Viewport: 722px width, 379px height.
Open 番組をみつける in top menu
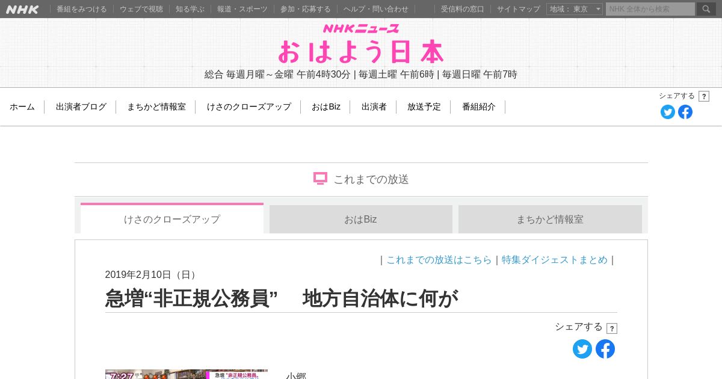pos(82,9)
